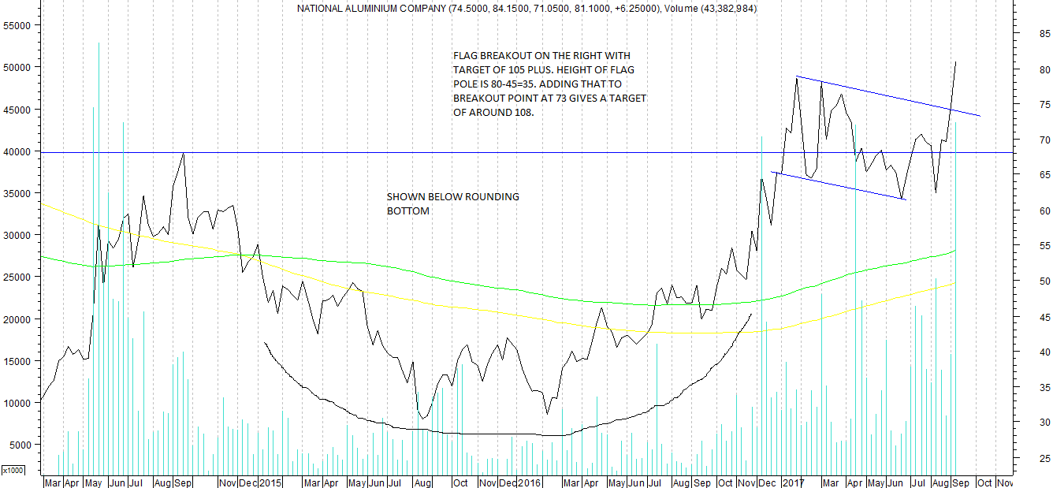
Task: Click the two-digit 35 price axis label
Action: coord(1044,387)
